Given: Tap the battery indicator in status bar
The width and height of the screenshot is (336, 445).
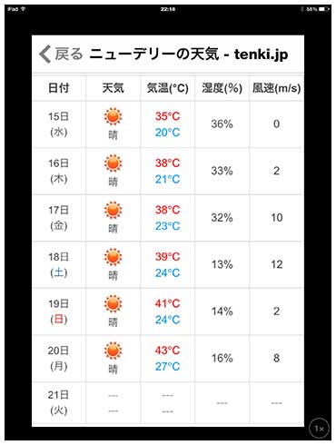Looking at the screenshot, I should click(x=323, y=9).
